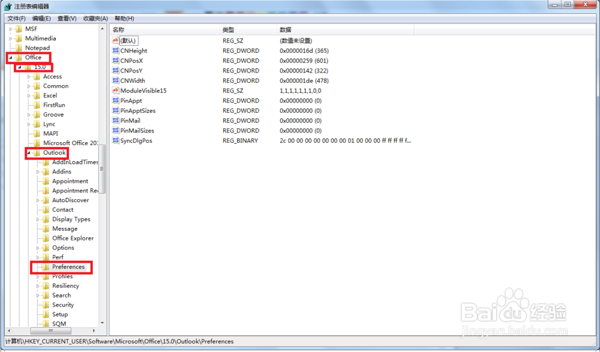
Task: Open the 帮助(H) menu
Action: 124,19
